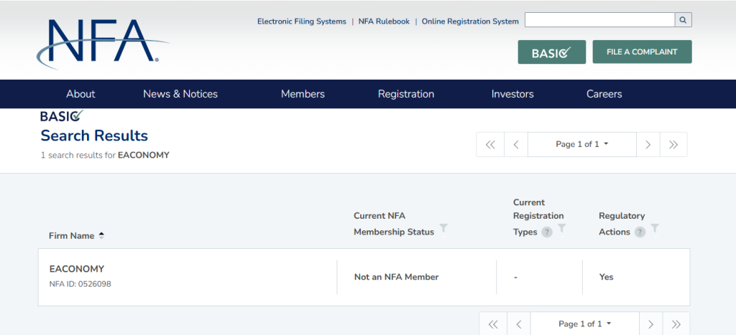Jump to last page in top pagination
This screenshot has height=335, width=736.
[673, 144]
